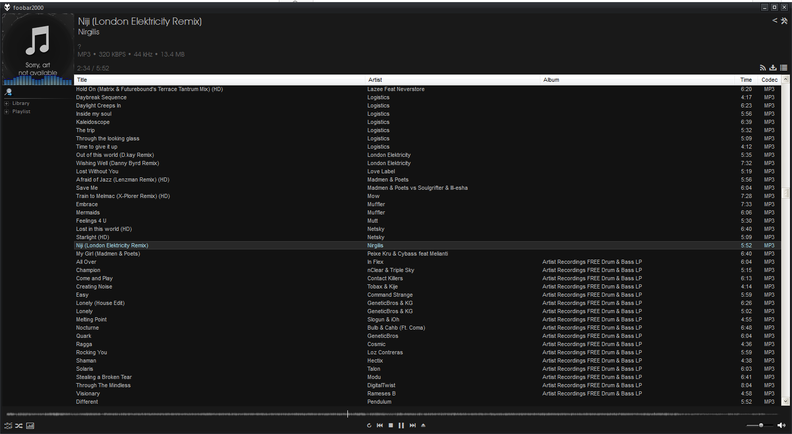Image resolution: width=792 pixels, height=434 pixels.
Task: Click the '2:34 / 5:52' elapsed time display
Action: 93,68
